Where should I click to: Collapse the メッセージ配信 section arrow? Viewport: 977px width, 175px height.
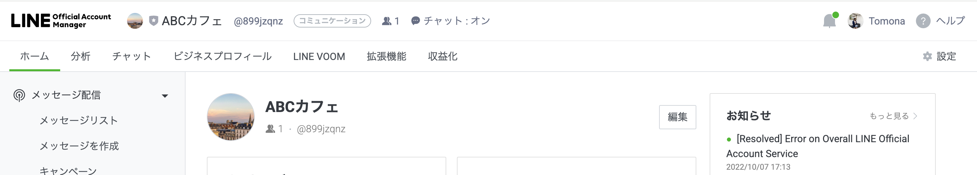165,96
